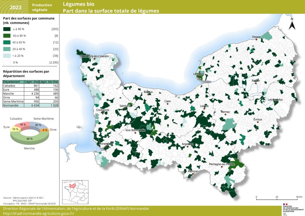
Task: Click the 'Légm. bio (ha)' column header
Action: [49, 82]
